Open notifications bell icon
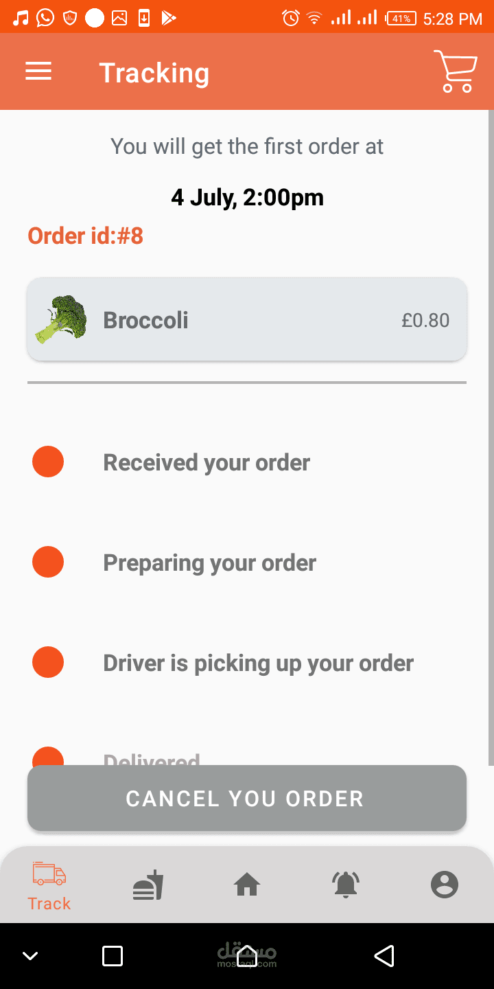Viewport: 494px width, 989px height. (x=346, y=885)
